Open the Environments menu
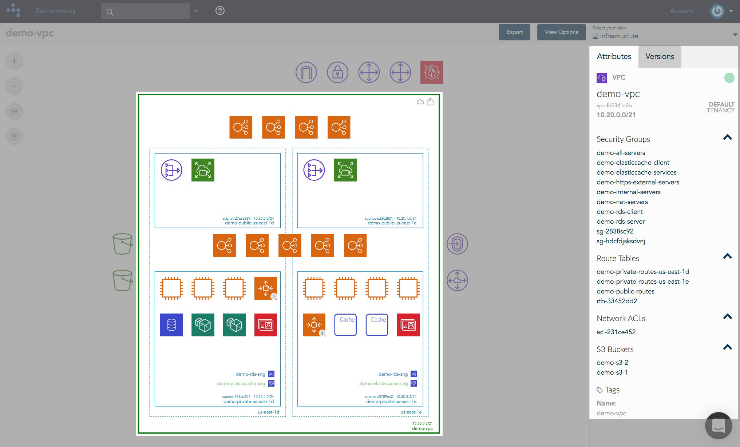The image size is (740, 447). (56, 11)
